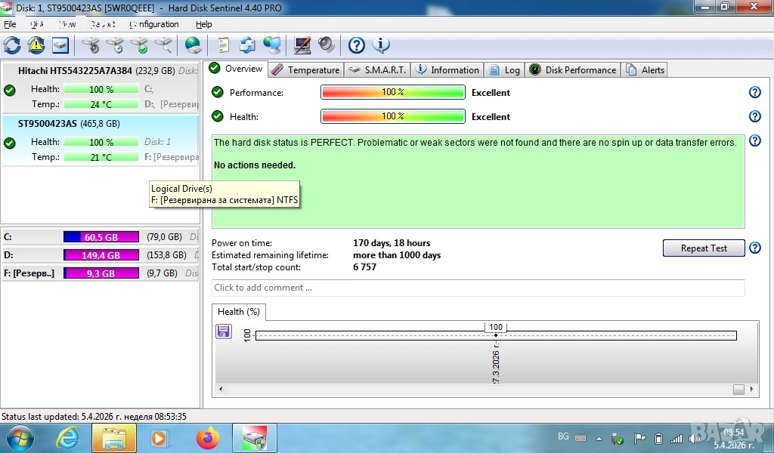Click the floppy disk save icon on chart
This screenshot has height=453, width=774.
pyautogui.click(x=224, y=331)
